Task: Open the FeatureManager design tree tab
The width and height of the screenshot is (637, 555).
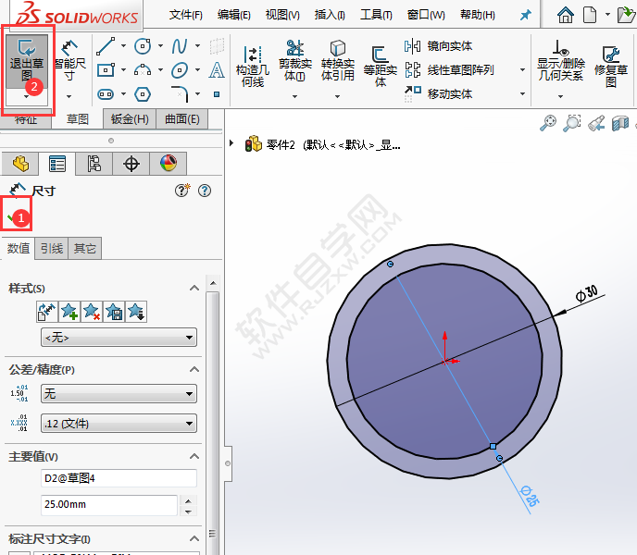Action: pos(20,164)
